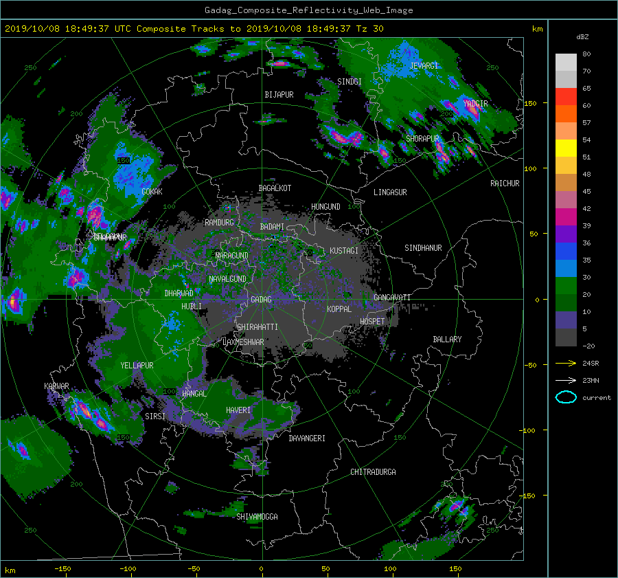Click the yellow 54 dBZ color swatch
This screenshot has width=618, height=578.
[566, 148]
